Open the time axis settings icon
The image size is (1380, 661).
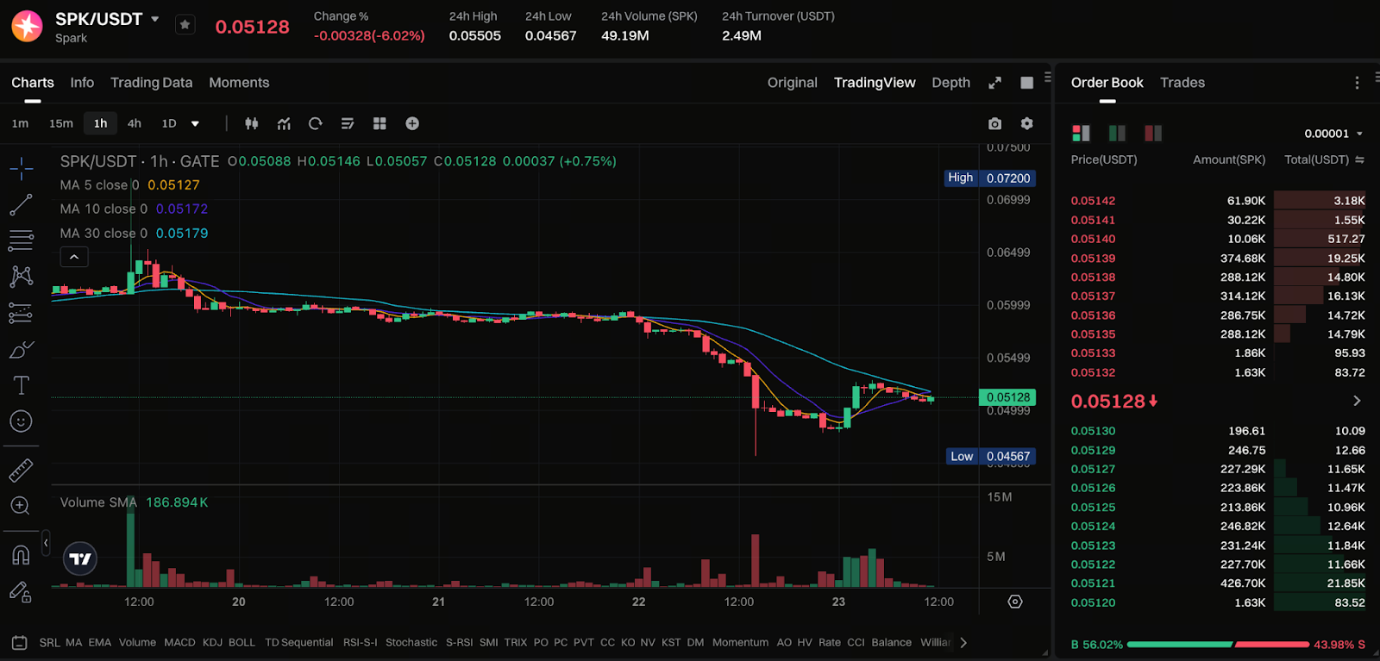pos(1015,602)
